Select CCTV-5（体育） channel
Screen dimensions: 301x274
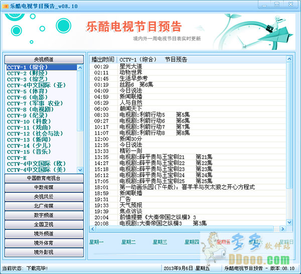pos(42,91)
